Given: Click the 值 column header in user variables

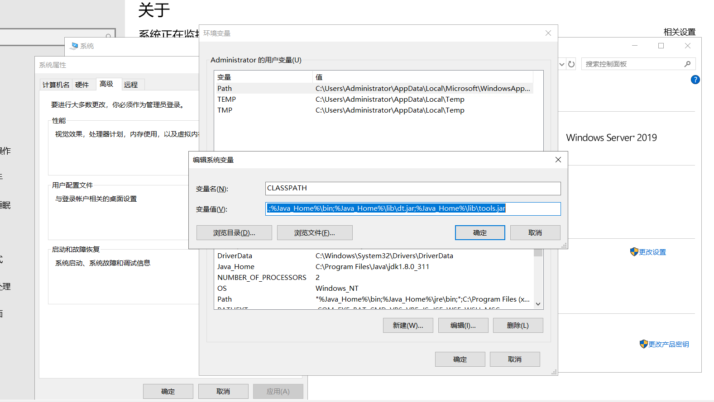Looking at the screenshot, I should (423, 77).
